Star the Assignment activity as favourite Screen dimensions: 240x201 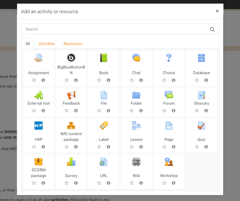click(x=34, y=80)
